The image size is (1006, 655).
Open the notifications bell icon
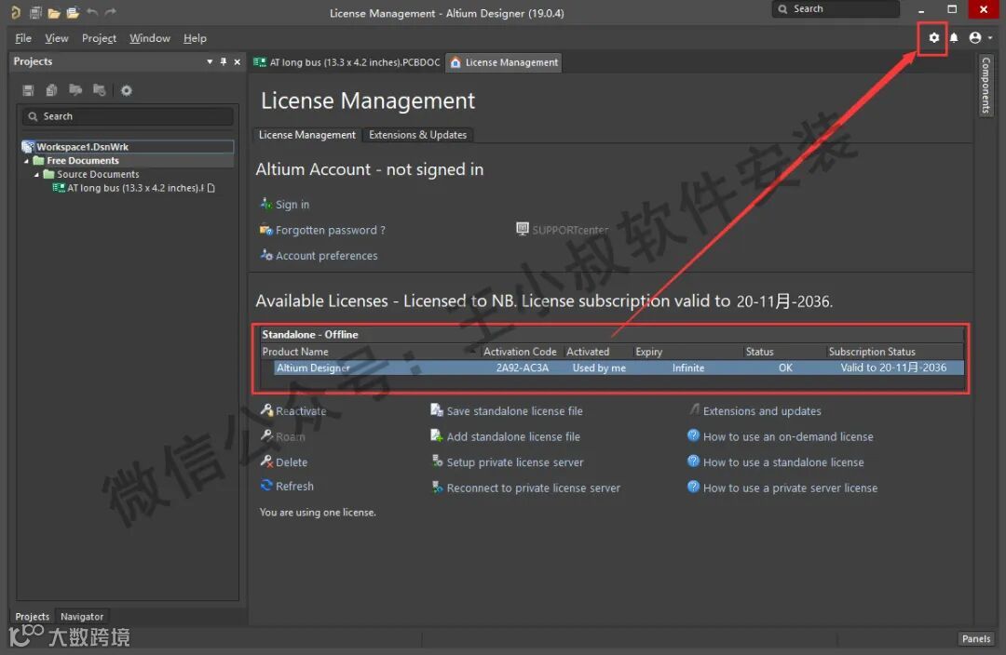point(954,38)
